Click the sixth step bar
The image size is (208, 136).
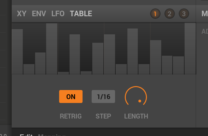coord(75,54)
